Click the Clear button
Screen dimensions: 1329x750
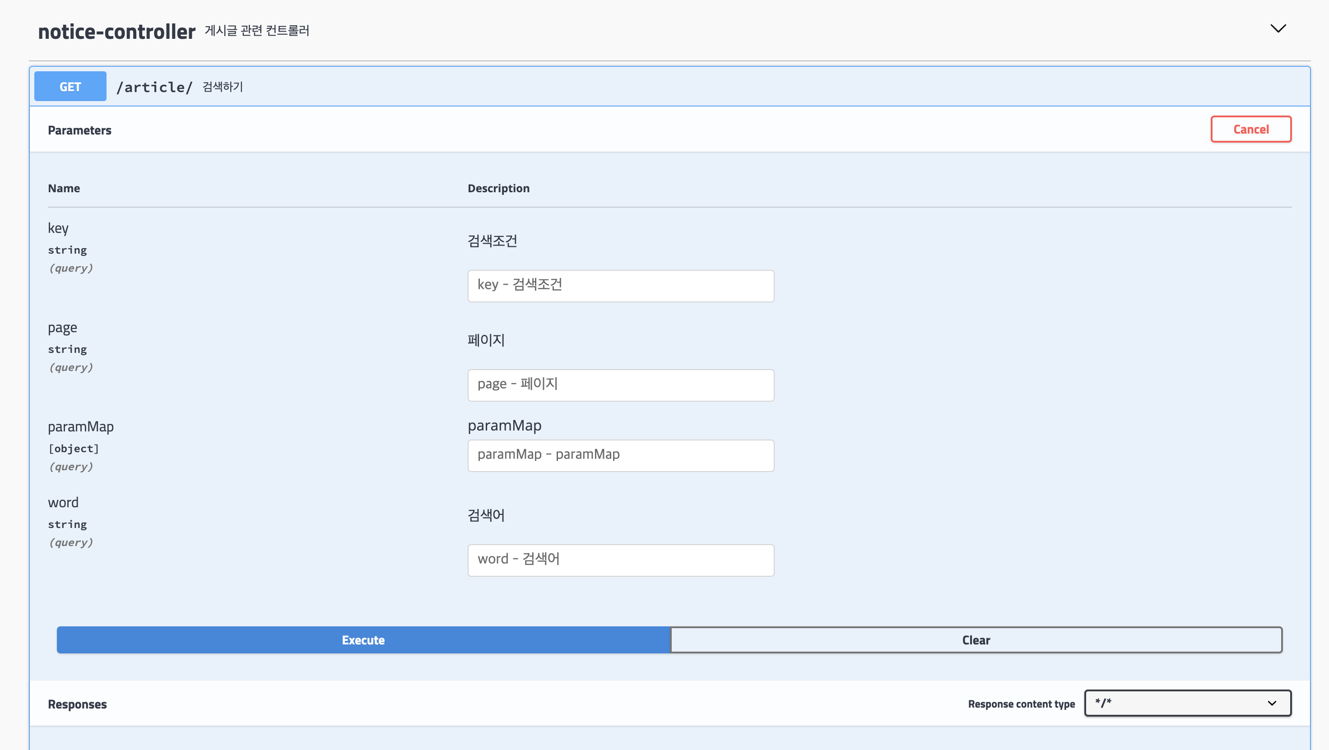[976, 639]
